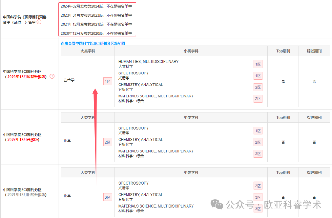Screen dimensions: 332x218
Task: Click SPECTROSCOPY 1区 badge in 2022 table
Action: [x=258, y=131]
